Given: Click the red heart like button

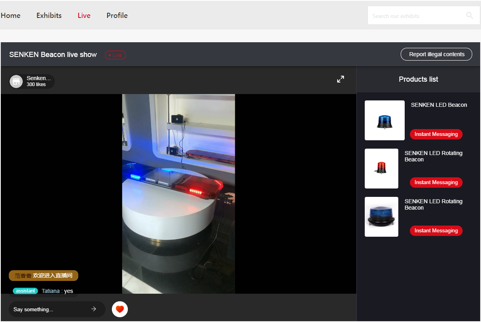Looking at the screenshot, I should (x=120, y=309).
